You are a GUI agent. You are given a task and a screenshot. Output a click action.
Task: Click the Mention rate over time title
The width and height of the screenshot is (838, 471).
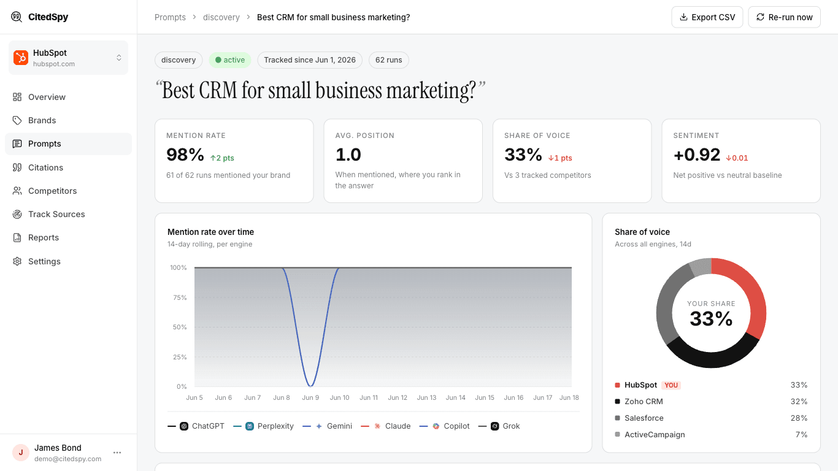coord(210,232)
